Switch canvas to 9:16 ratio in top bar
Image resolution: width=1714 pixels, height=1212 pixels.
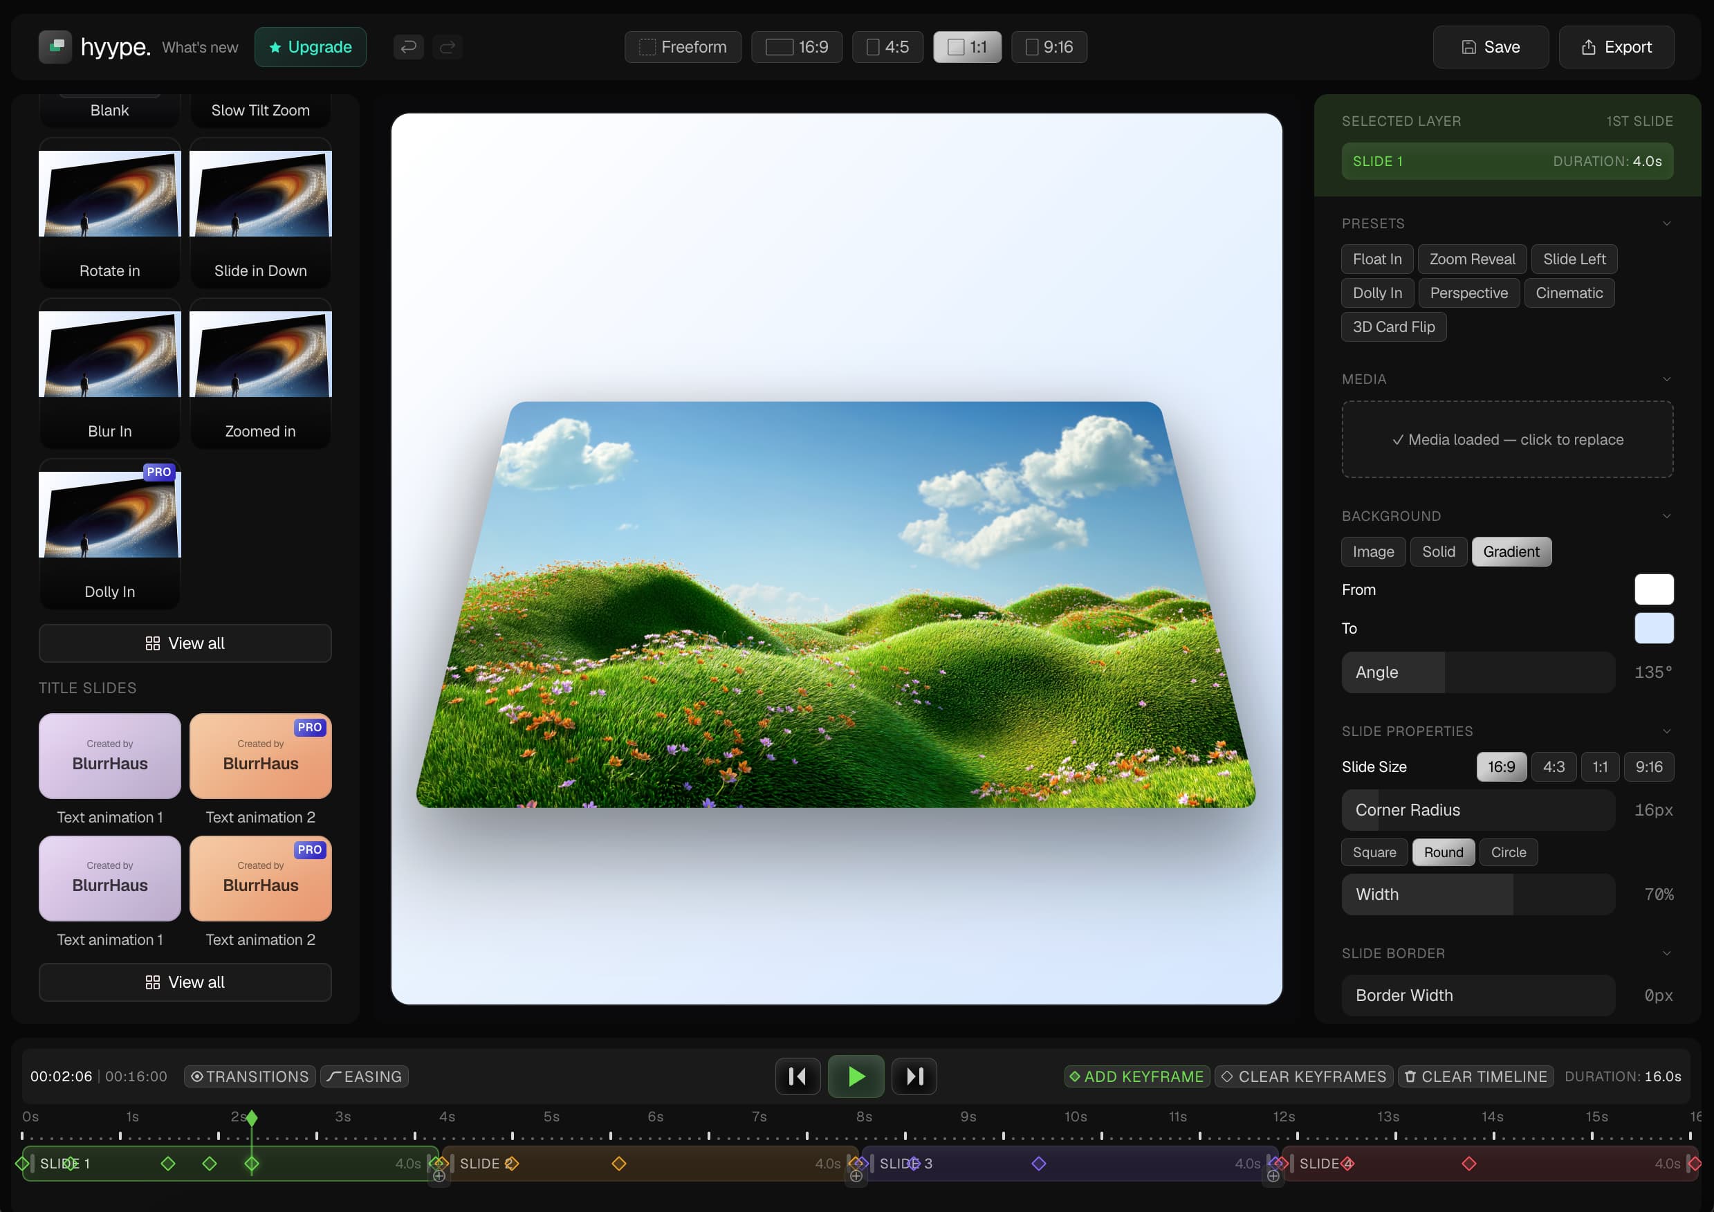click(x=1049, y=47)
